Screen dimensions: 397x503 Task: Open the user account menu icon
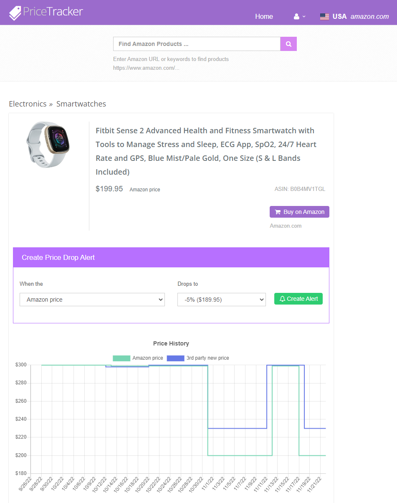(x=296, y=16)
